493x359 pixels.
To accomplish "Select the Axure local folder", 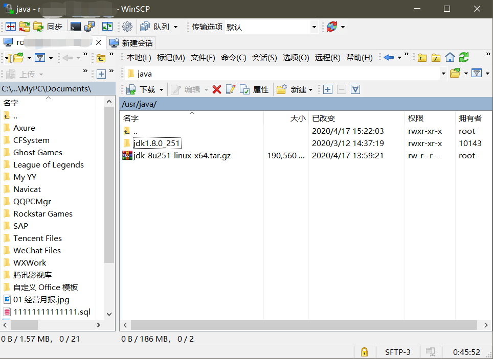I will [24, 128].
